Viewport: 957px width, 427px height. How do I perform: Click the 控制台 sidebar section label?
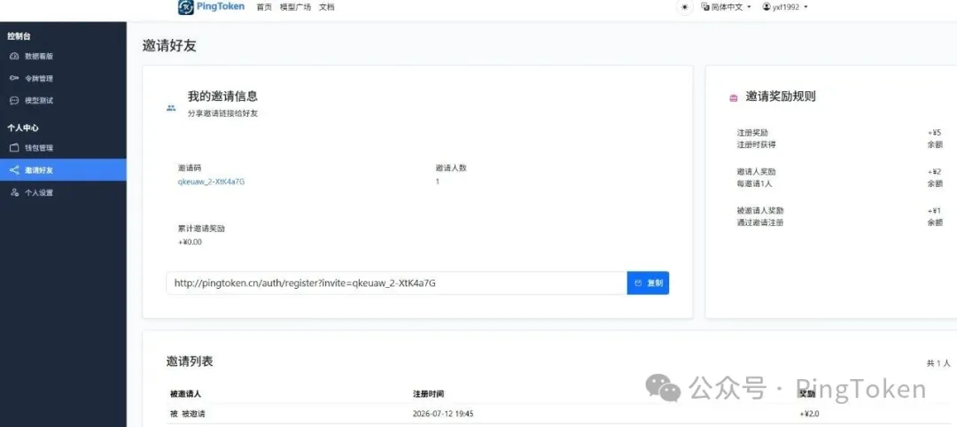coord(19,36)
